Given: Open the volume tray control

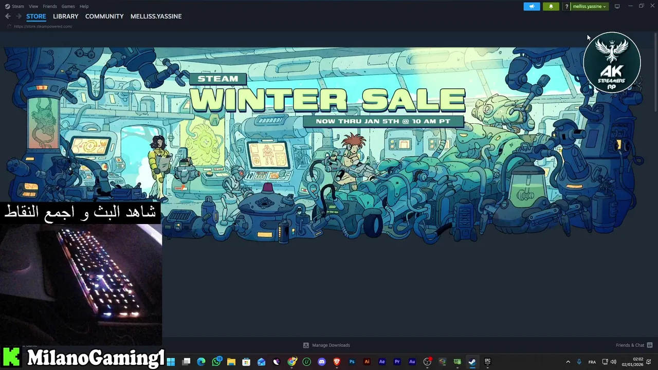Looking at the screenshot, I should [x=613, y=362].
